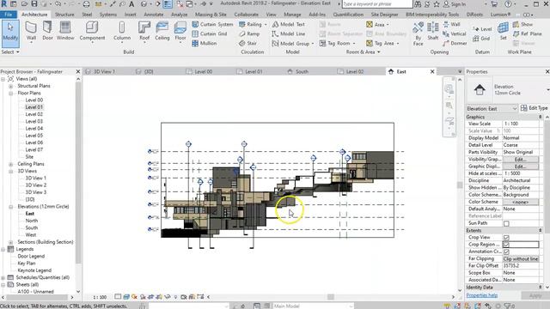The width and height of the screenshot is (550, 309).
Task: Click the search keyword input field
Action: click(x=377, y=4)
